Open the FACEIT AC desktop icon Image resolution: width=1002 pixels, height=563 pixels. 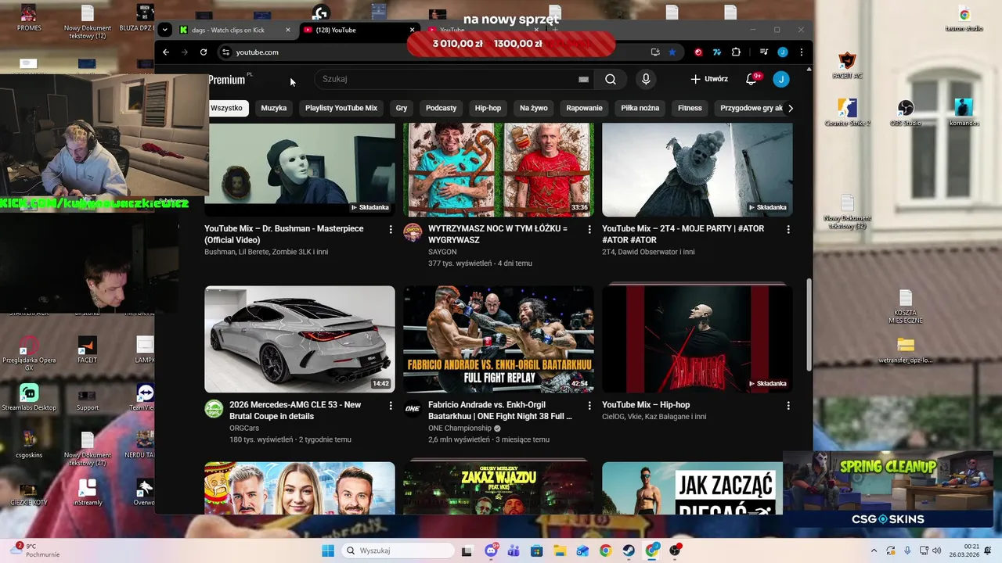(847, 65)
